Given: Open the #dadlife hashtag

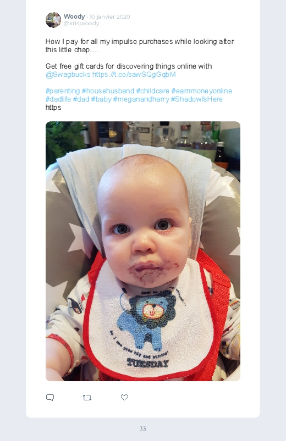Looking at the screenshot, I should (x=58, y=99).
